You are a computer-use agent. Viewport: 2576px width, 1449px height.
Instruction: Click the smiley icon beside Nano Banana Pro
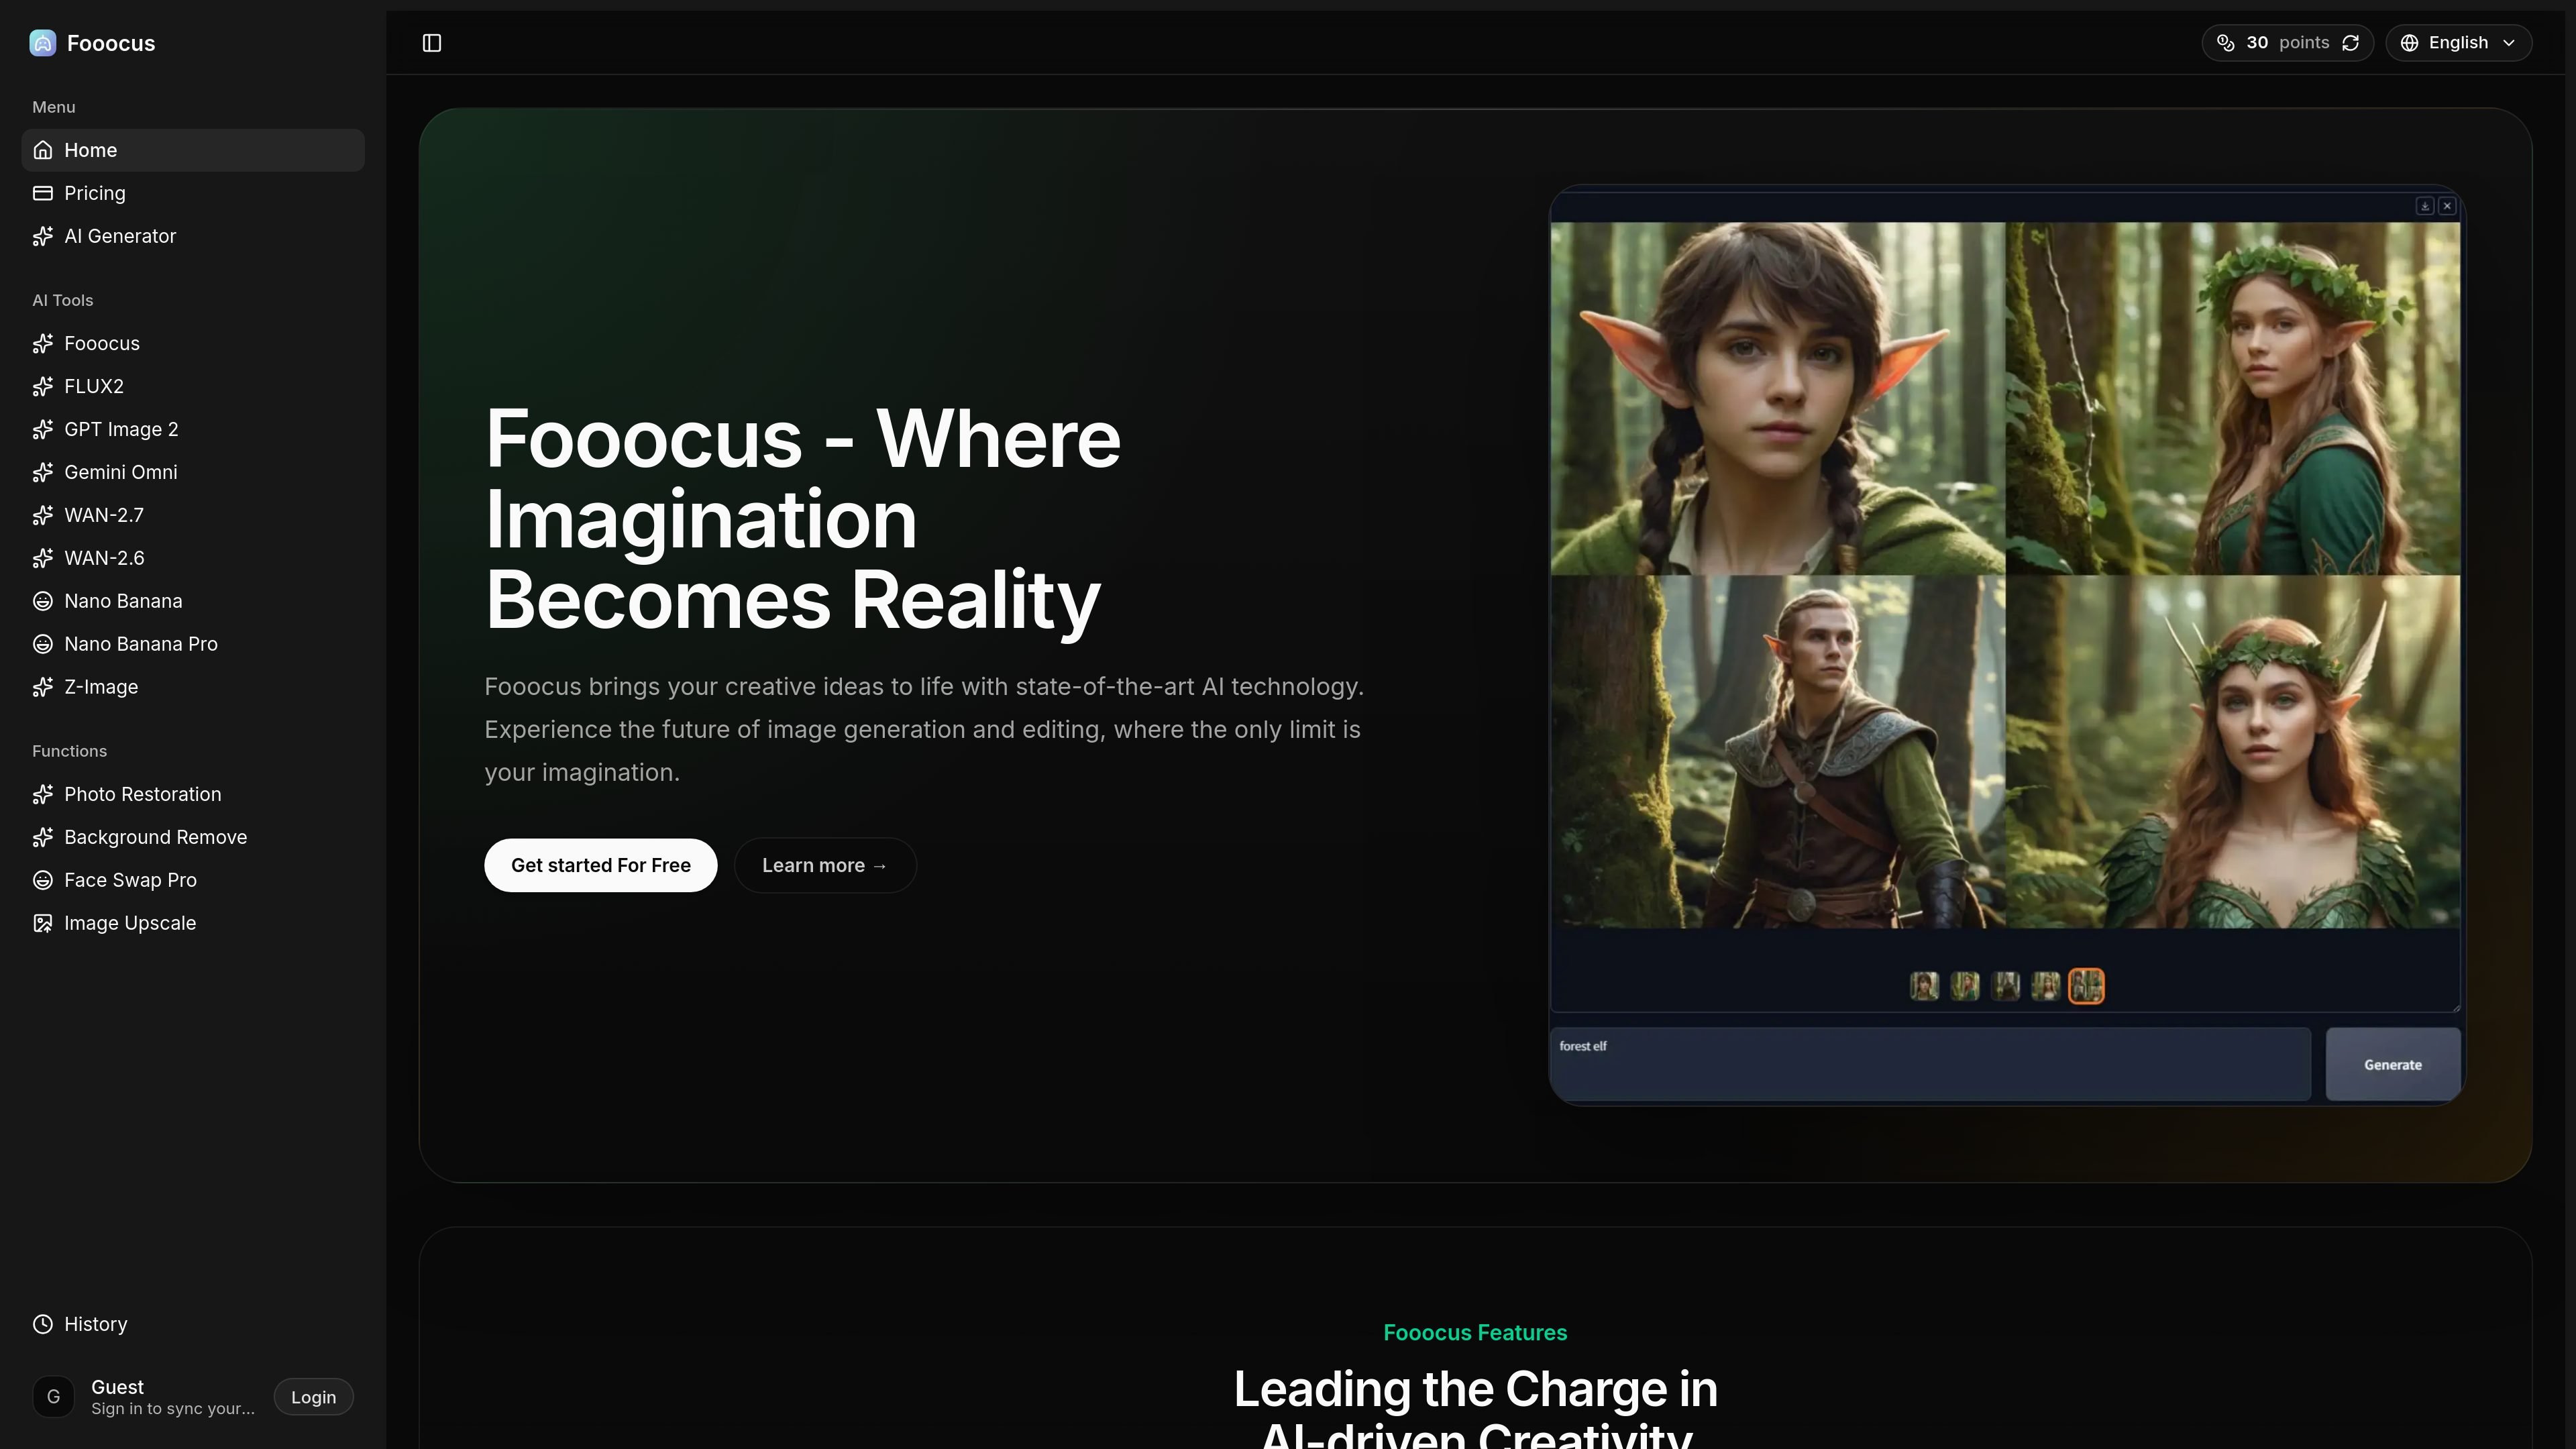[43, 644]
